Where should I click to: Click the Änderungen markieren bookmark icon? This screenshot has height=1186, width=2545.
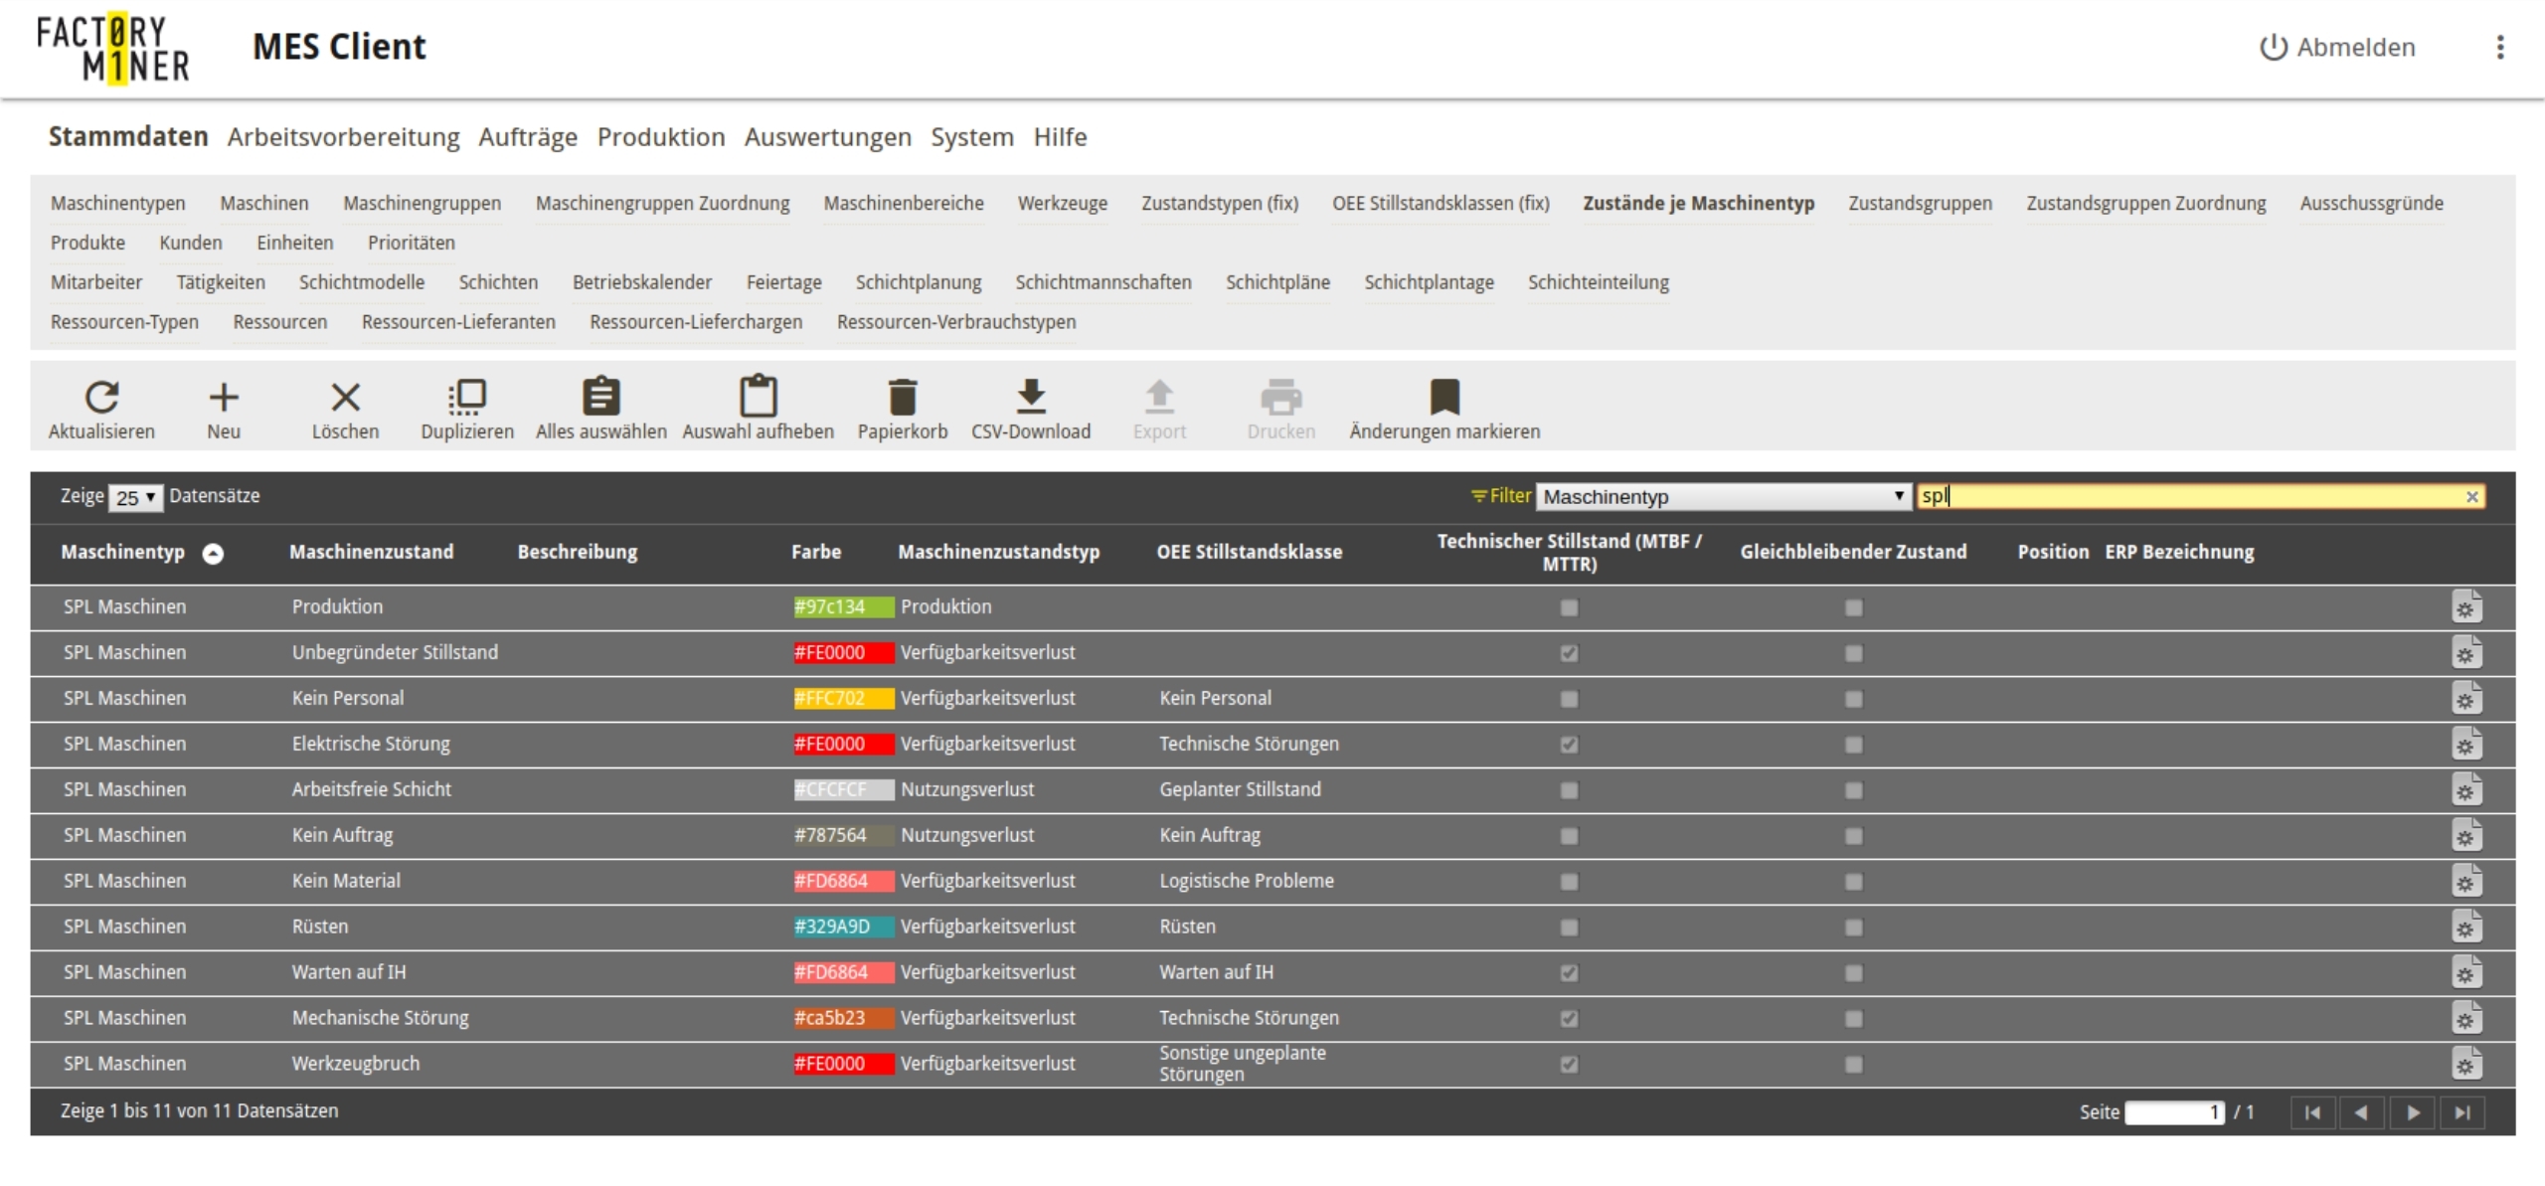(x=1443, y=397)
